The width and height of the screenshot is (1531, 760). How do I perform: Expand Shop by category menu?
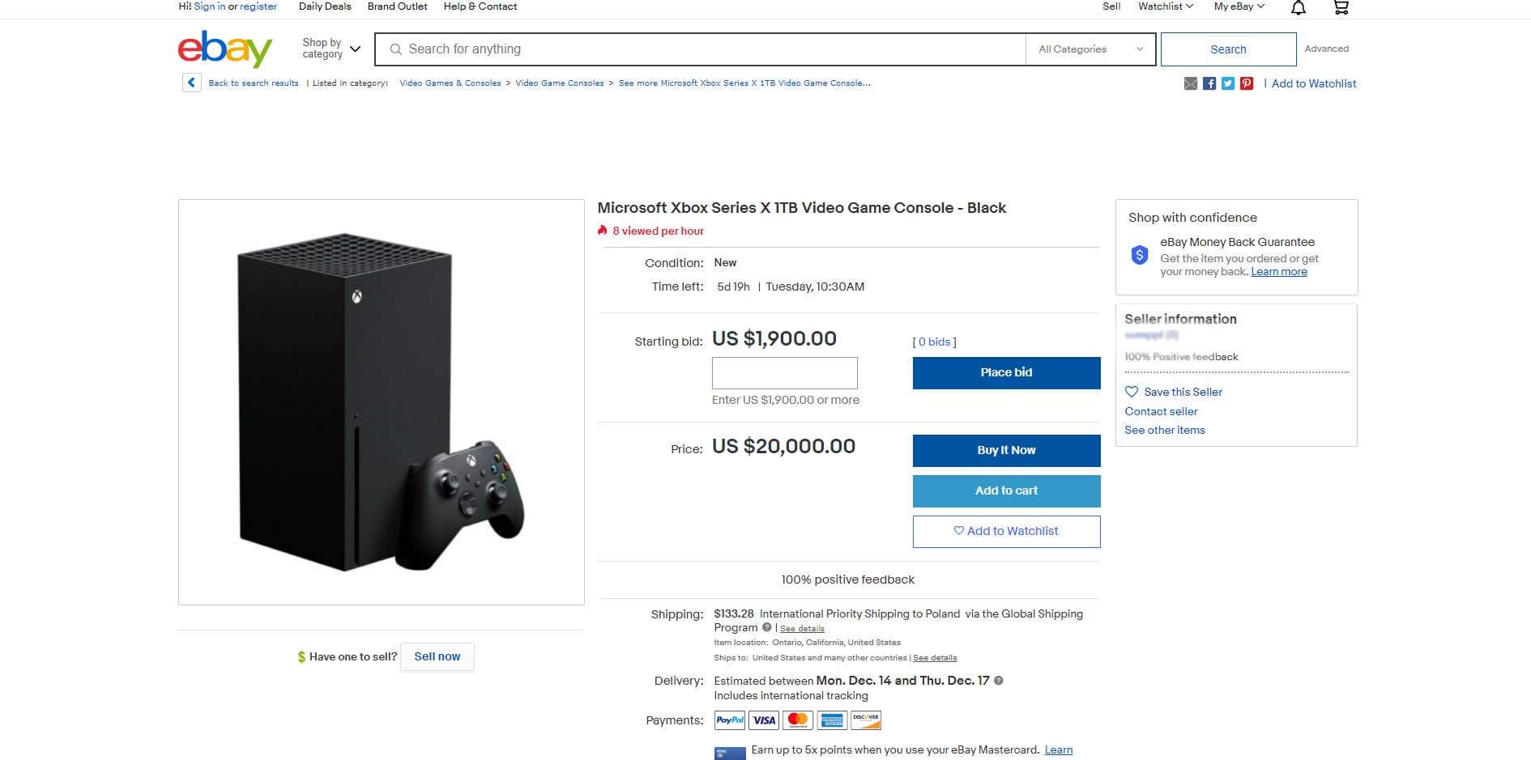tap(331, 49)
